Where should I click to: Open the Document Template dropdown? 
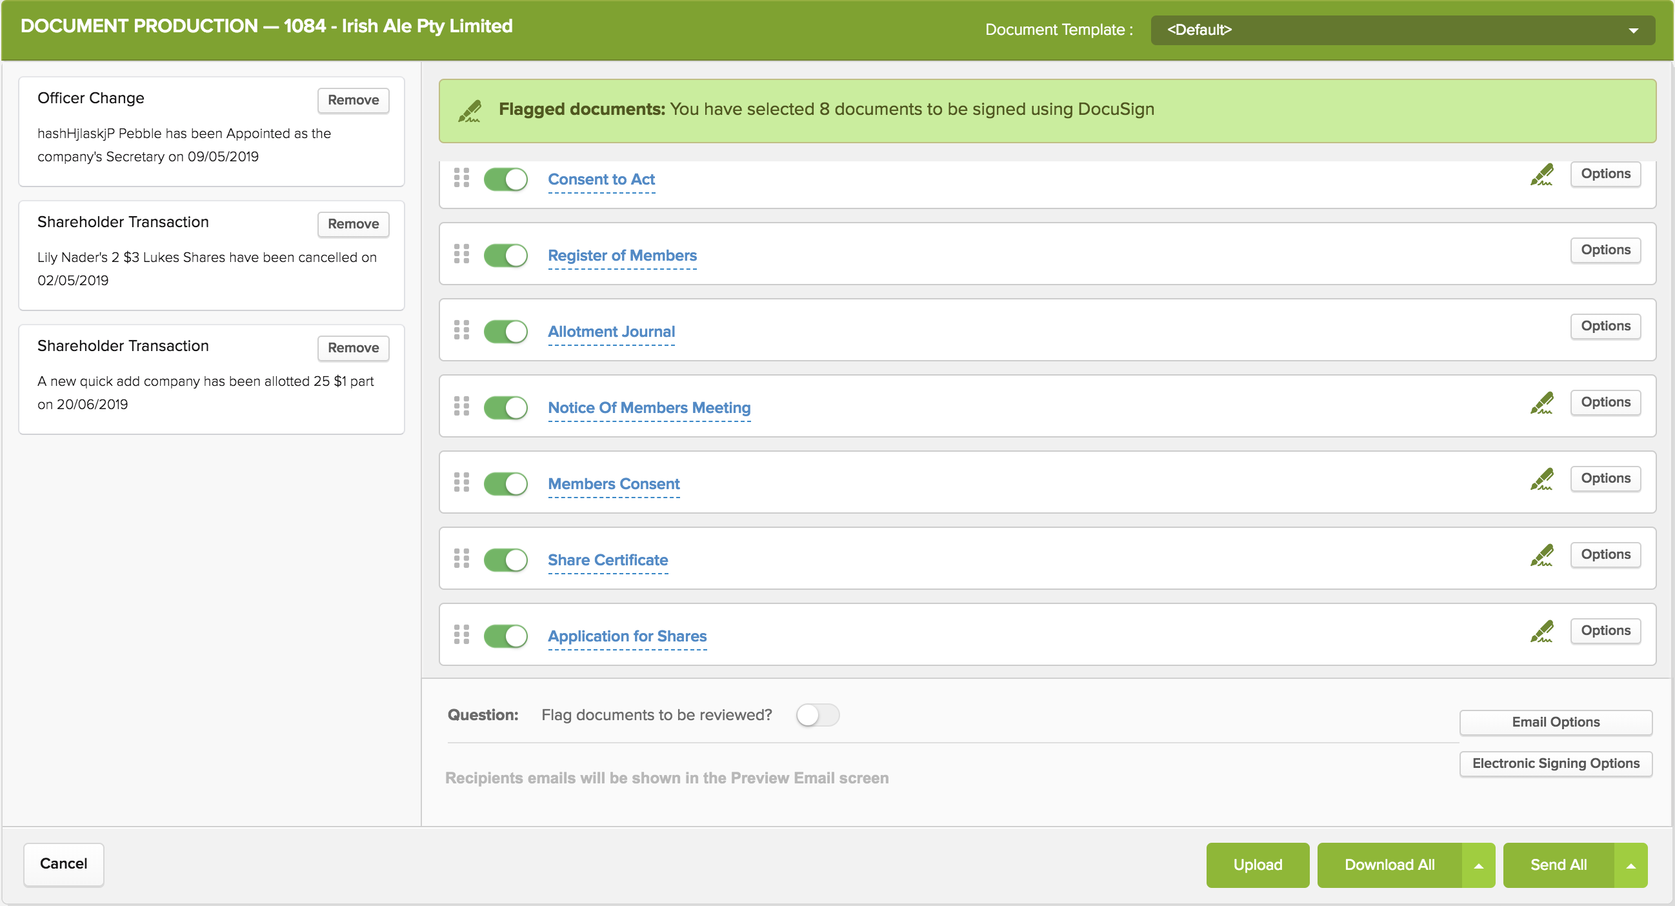tap(1402, 30)
